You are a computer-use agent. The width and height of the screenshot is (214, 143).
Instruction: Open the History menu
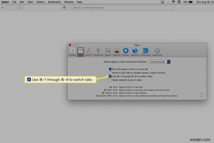coord(40,2)
